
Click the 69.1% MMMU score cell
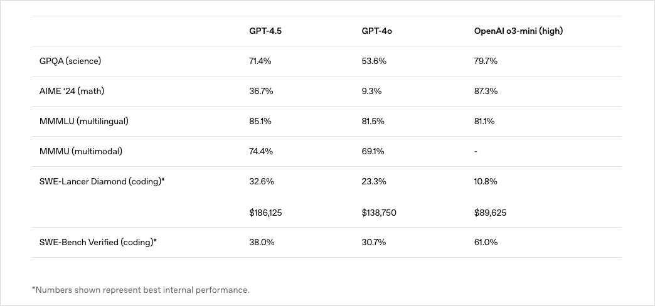(x=373, y=151)
